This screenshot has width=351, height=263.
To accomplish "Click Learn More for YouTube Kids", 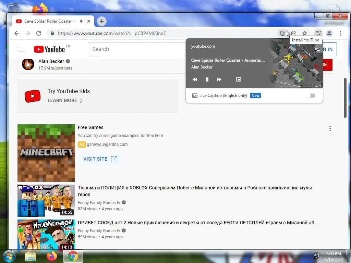I will (x=65, y=100).
